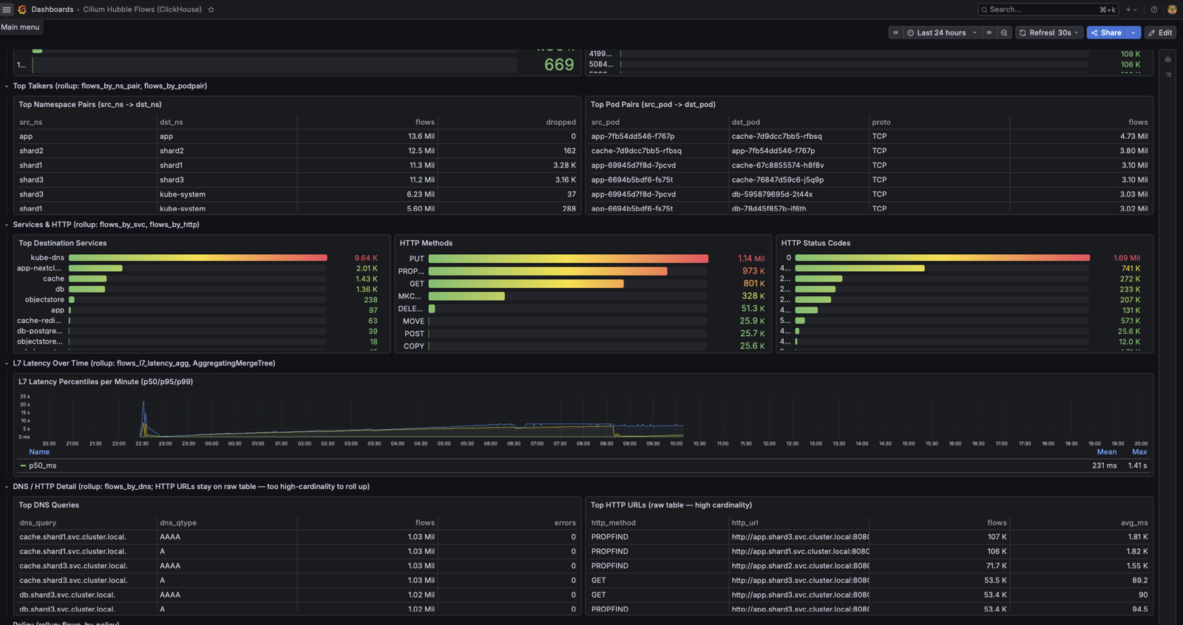Open the user profile avatar
The width and height of the screenshot is (1183, 625).
[x=1172, y=10]
